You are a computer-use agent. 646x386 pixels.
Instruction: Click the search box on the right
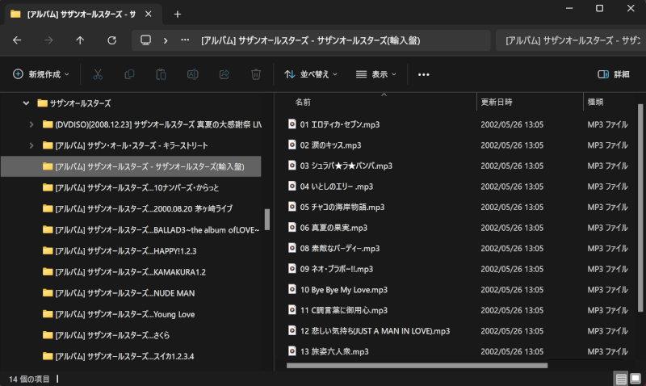[571, 40]
